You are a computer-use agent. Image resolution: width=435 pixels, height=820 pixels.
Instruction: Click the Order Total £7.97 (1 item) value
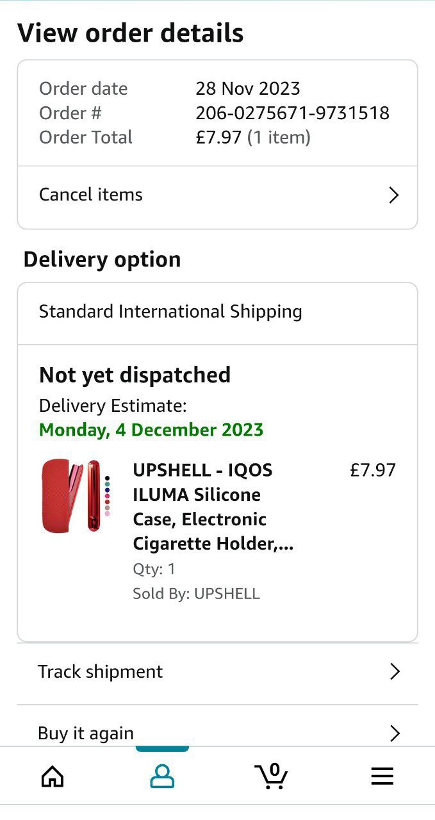252,138
